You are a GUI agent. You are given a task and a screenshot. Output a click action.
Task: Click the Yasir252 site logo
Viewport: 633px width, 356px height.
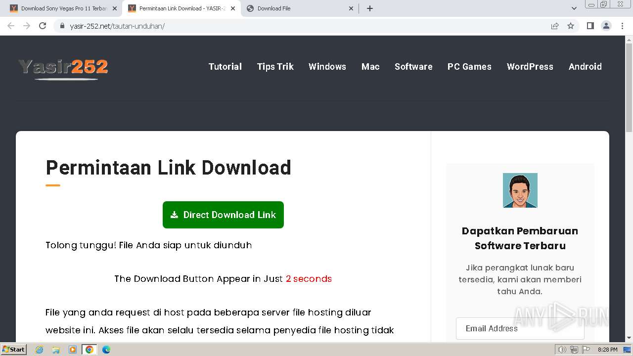63,69
